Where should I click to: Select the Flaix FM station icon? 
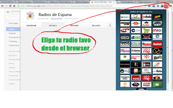click(147, 24)
